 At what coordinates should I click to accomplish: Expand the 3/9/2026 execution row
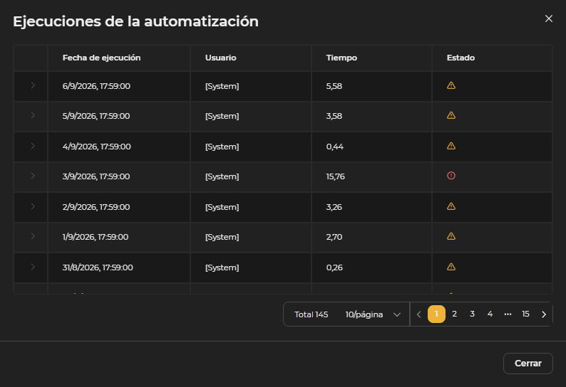click(33, 176)
